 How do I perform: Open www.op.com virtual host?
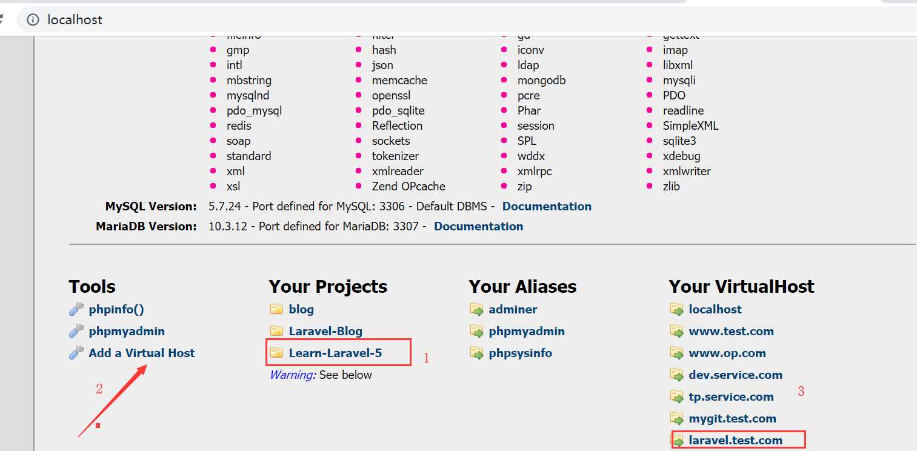point(727,353)
